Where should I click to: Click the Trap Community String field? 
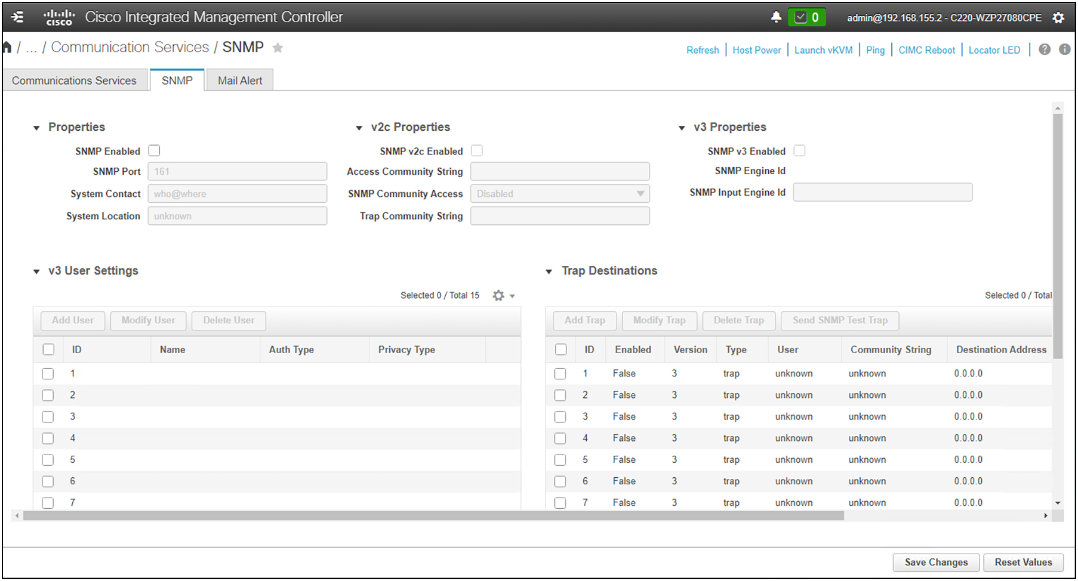560,216
